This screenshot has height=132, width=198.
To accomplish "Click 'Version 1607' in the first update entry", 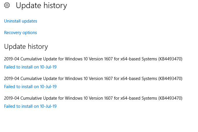I will click(103, 59).
